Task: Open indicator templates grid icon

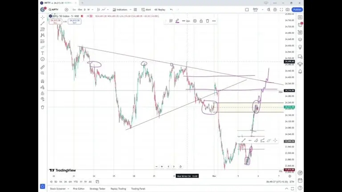Action: pos(135,10)
